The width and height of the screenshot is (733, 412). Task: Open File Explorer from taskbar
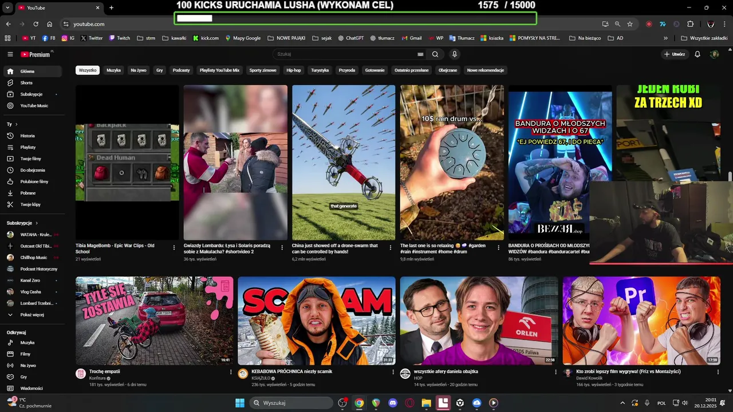pos(426,403)
